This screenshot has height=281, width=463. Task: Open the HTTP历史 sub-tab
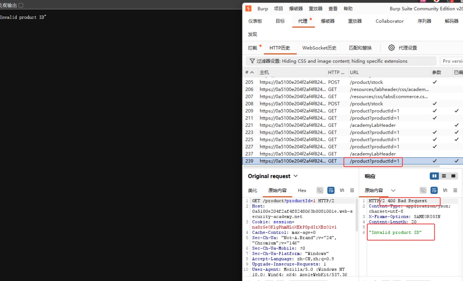[280, 48]
